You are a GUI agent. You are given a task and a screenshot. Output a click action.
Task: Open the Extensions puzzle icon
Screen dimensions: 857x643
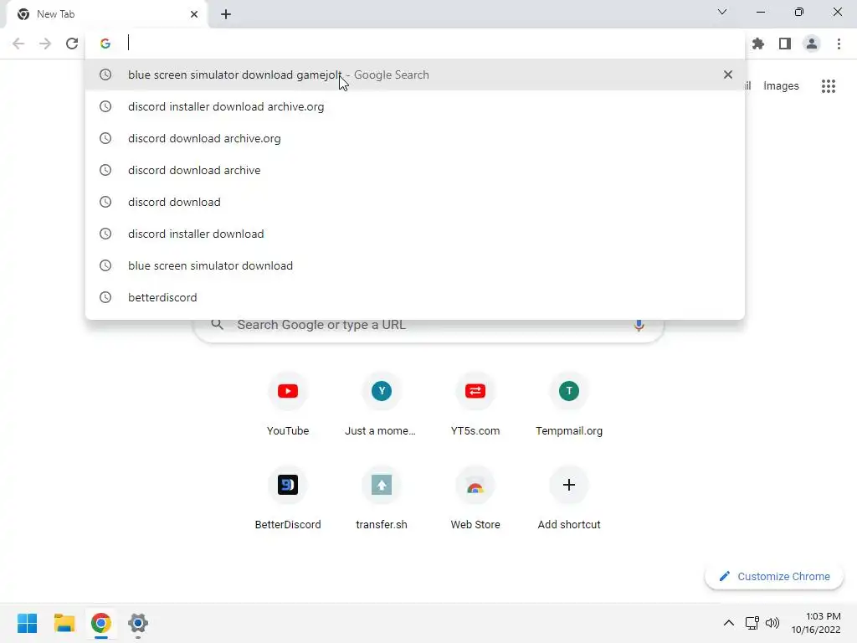(x=758, y=44)
